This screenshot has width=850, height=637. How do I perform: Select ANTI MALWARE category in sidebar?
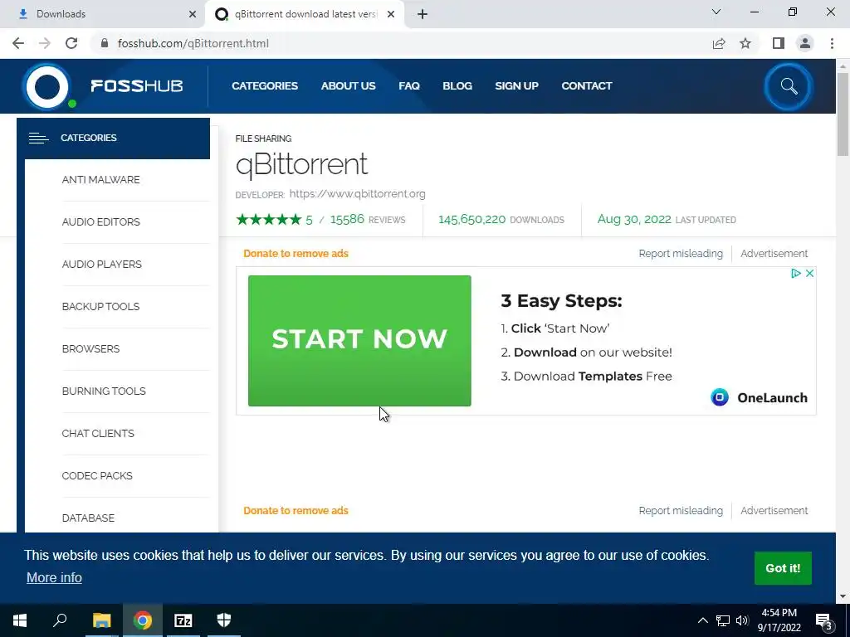coord(100,180)
